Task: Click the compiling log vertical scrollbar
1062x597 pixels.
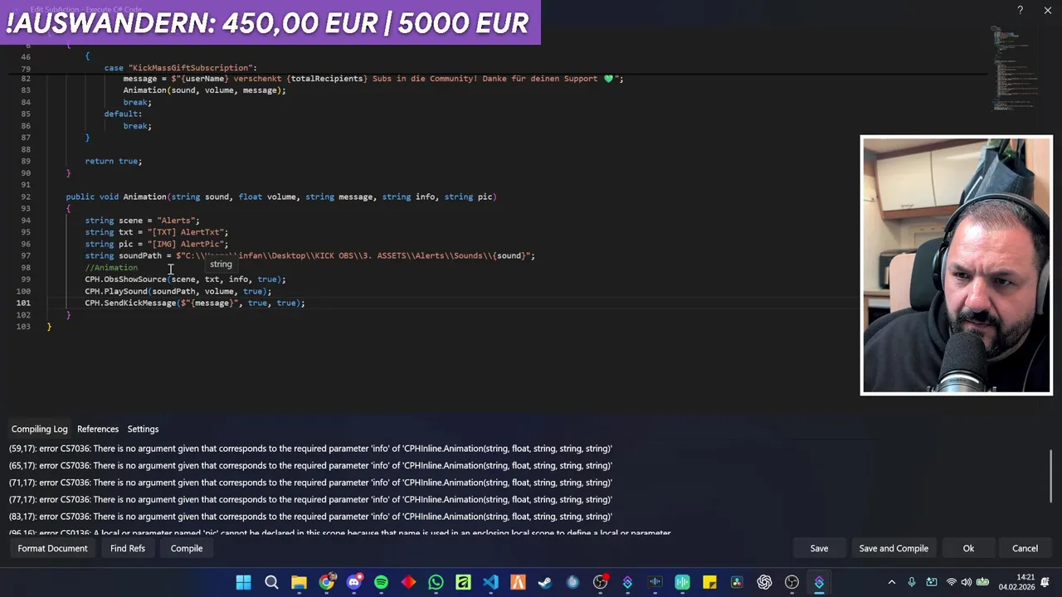Action: tap(1051, 476)
